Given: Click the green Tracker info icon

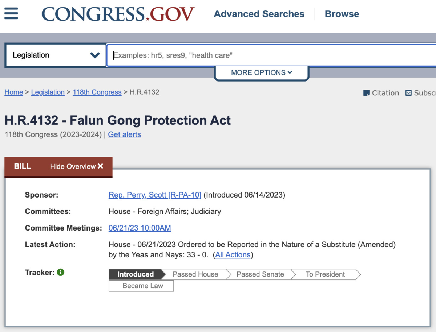Looking at the screenshot, I should (x=61, y=272).
